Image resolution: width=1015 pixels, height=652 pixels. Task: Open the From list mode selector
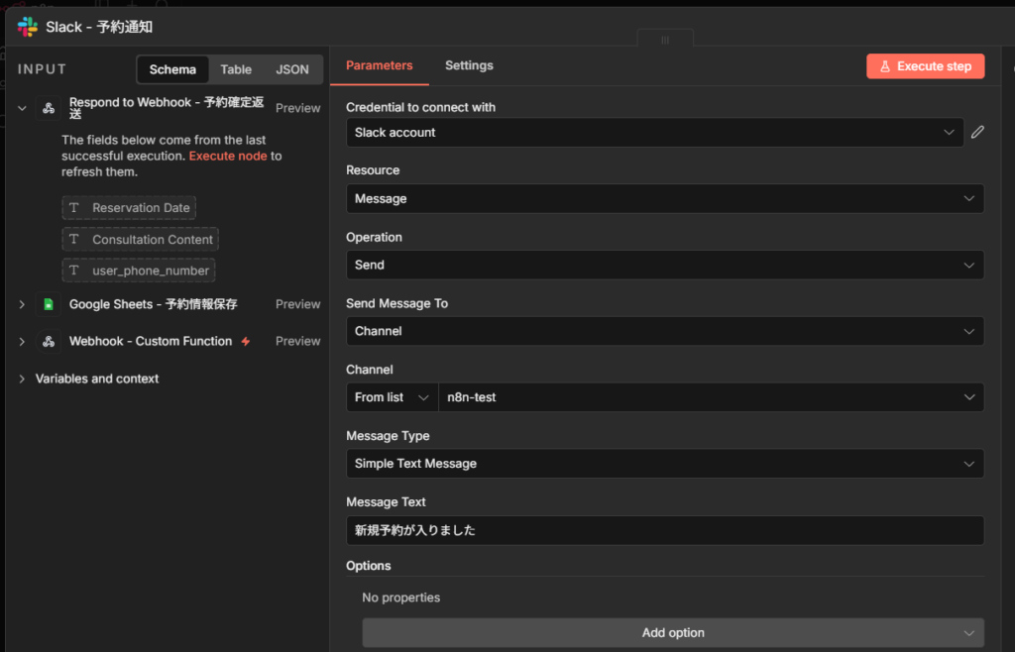393,397
